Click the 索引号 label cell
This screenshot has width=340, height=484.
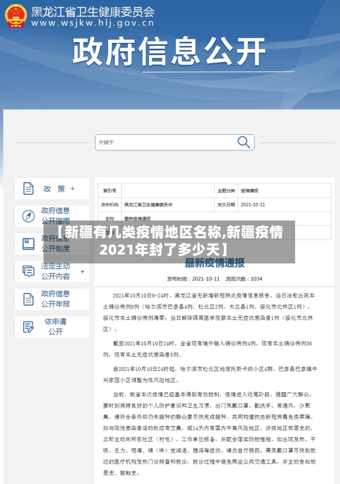pyautogui.click(x=109, y=191)
